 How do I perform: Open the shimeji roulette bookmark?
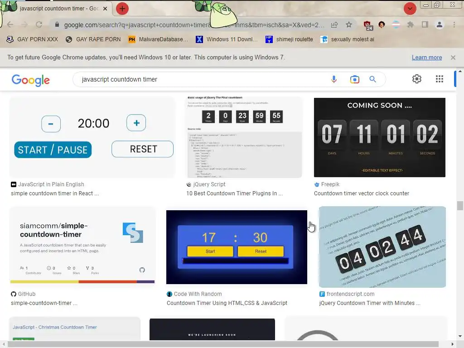289,39
